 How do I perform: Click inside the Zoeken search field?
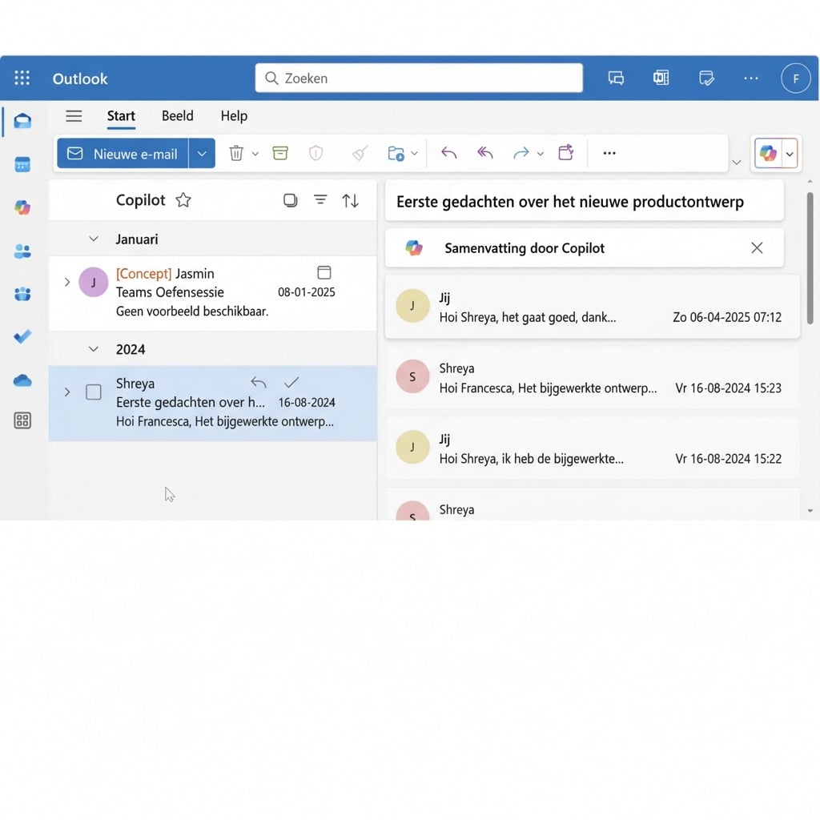[416, 78]
